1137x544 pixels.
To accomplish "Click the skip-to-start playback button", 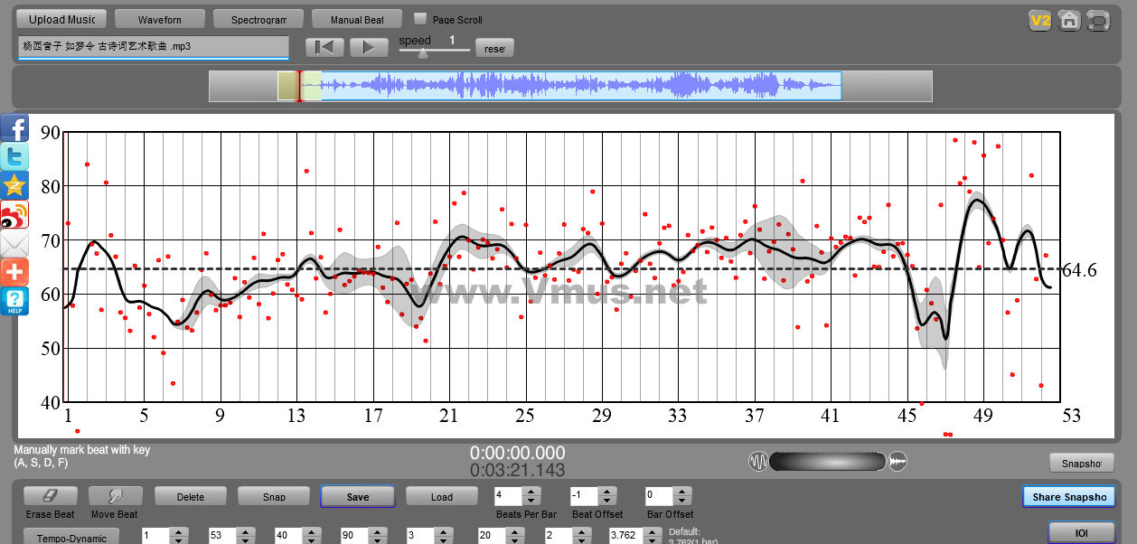I will click(x=324, y=48).
